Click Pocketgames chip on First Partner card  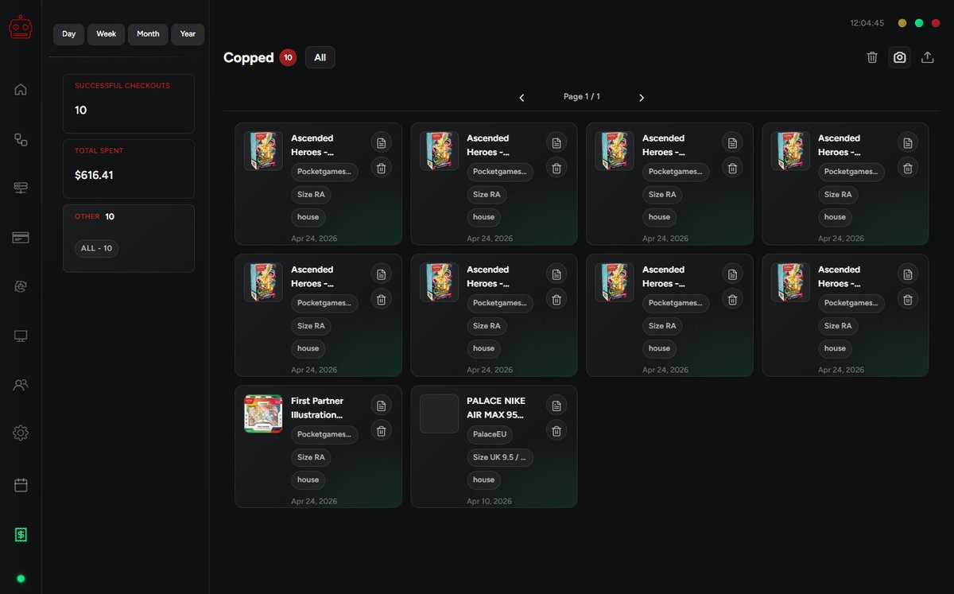click(324, 435)
